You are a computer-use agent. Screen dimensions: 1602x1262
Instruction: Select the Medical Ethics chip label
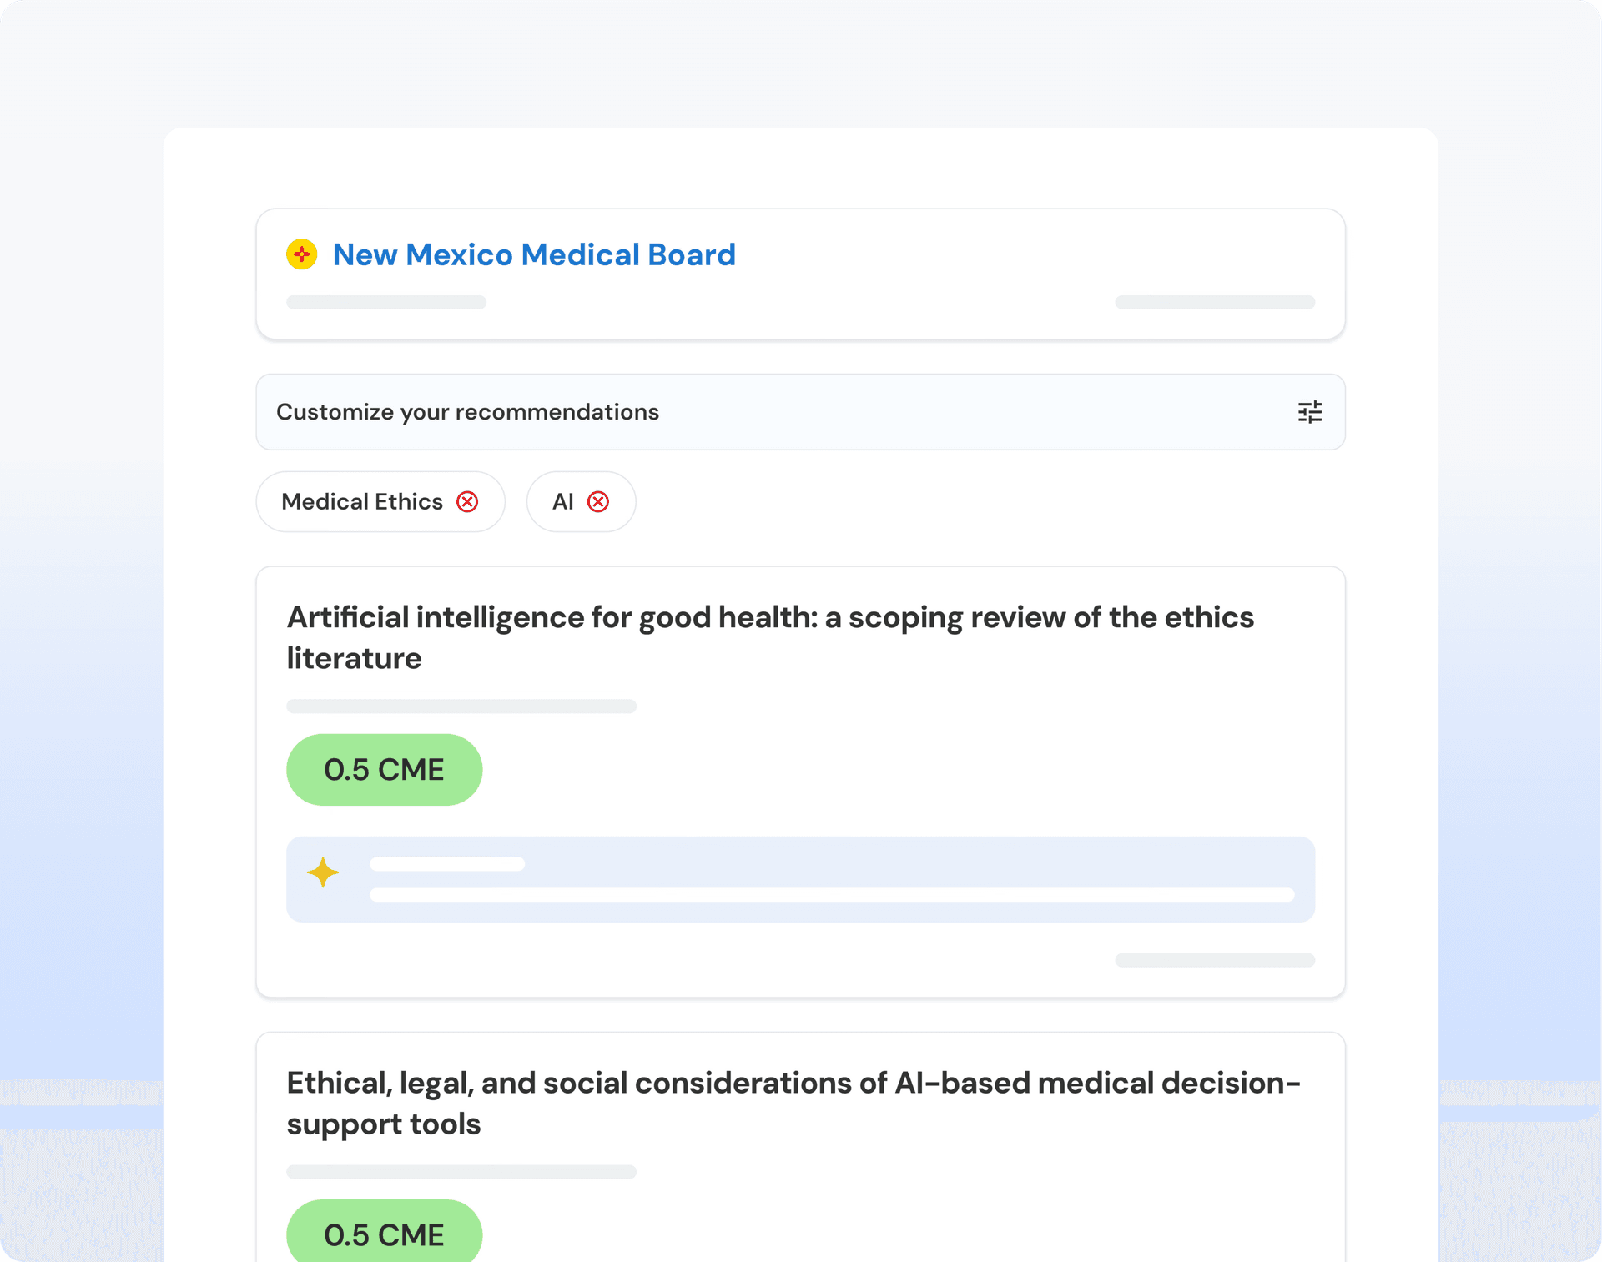tap(362, 501)
